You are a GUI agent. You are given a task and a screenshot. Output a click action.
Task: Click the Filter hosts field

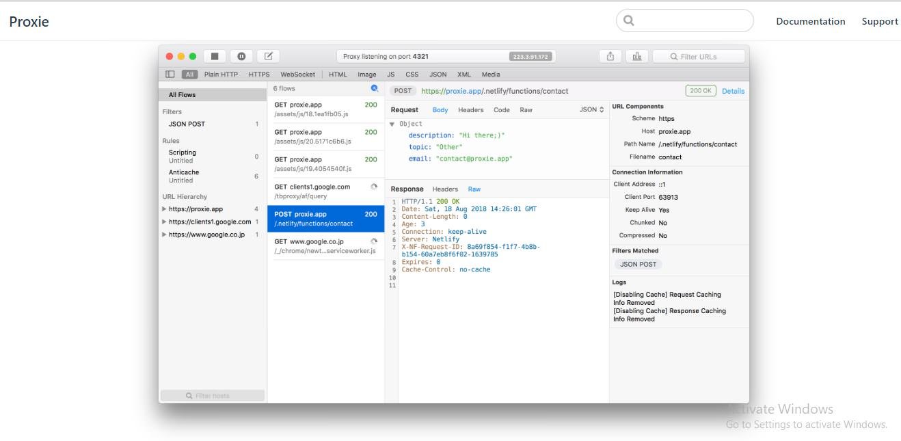click(x=212, y=396)
